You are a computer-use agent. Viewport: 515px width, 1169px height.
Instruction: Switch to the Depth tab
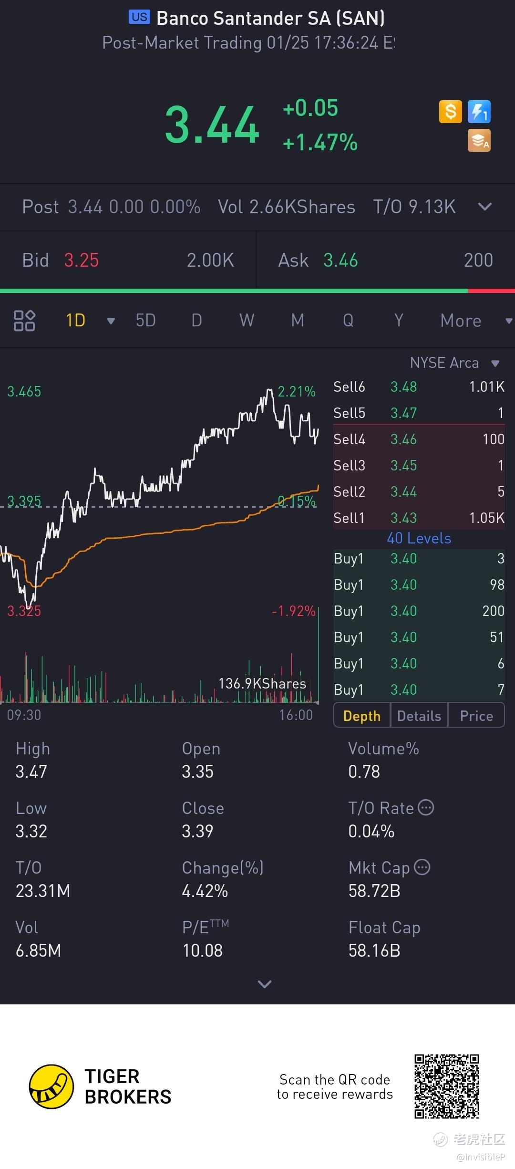coord(362,716)
